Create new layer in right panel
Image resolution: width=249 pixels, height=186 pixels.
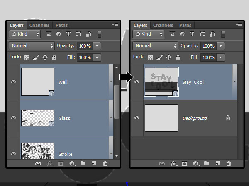(218, 163)
